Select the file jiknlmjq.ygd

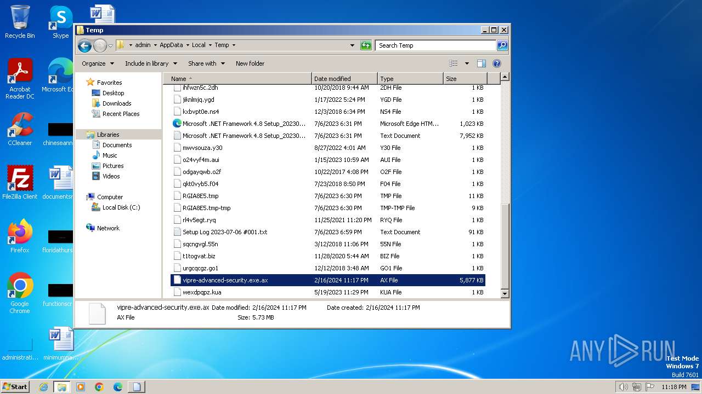(x=328, y=100)
